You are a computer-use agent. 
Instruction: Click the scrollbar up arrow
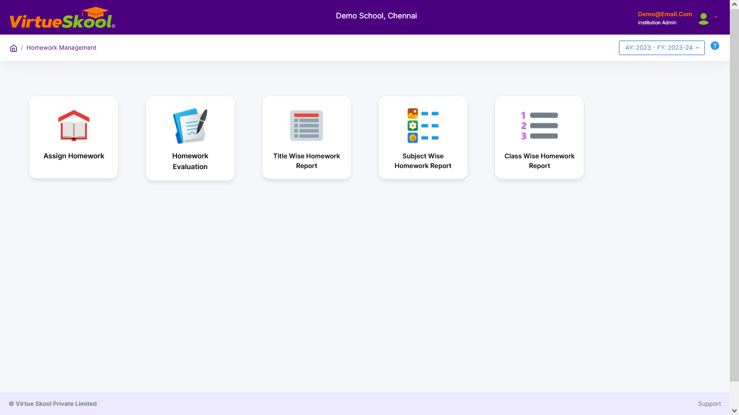click(x=734, y=4)
